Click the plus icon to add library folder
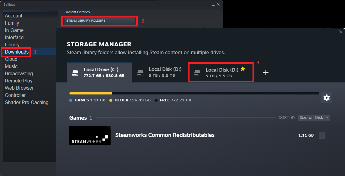The image size is (345, 176). (266, 73)
